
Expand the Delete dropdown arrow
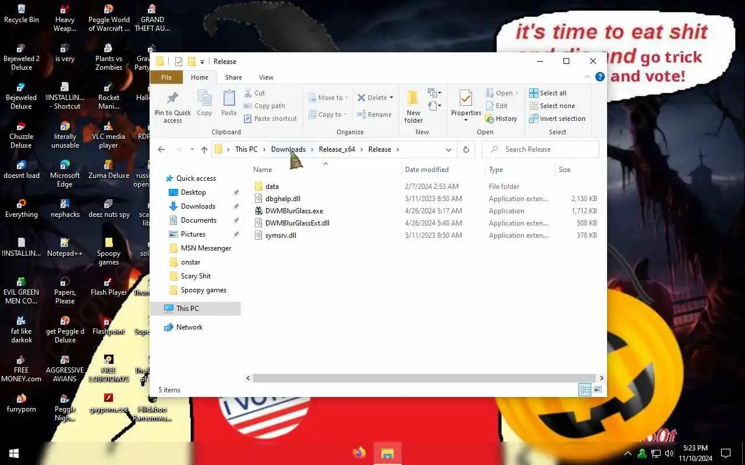click(392, 98)
